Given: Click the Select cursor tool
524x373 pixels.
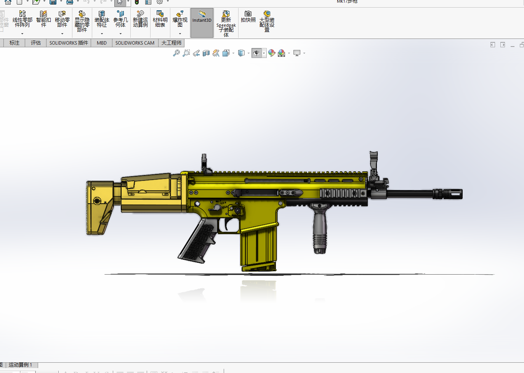Looking at the screenshot, I should pos(120,2).
